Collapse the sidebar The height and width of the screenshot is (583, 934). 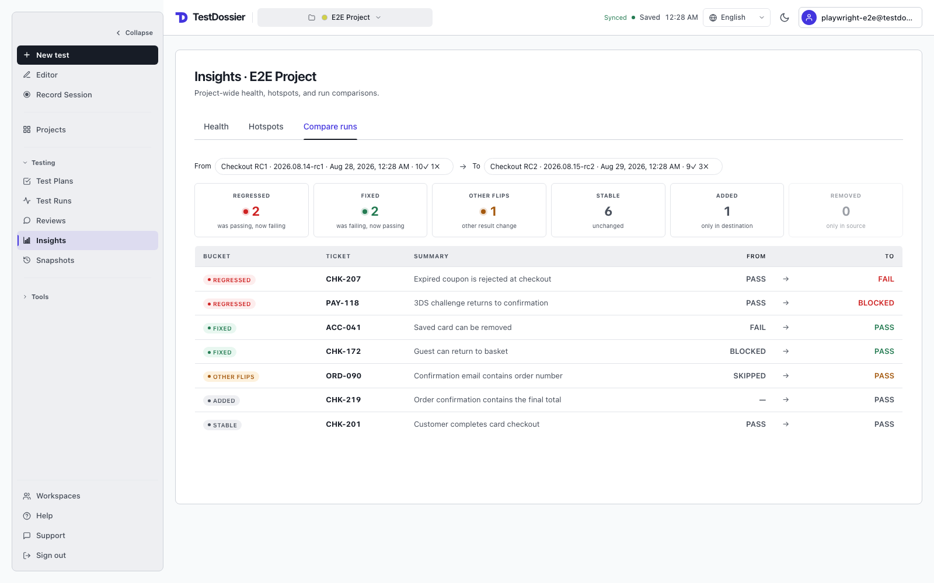tap(135, 33)
